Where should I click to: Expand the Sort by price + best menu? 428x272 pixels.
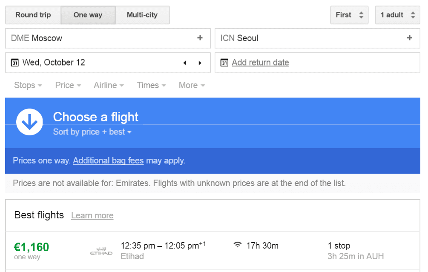pos(92,132)
